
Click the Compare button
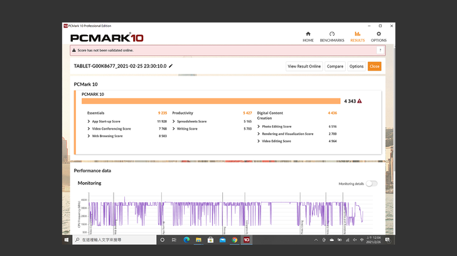pos(335,66)
